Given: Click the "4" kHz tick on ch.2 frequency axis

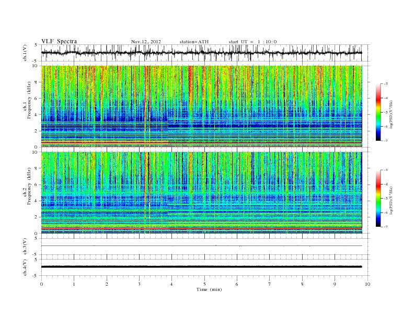Looking at the screenshot, I should tap(37, 201).
